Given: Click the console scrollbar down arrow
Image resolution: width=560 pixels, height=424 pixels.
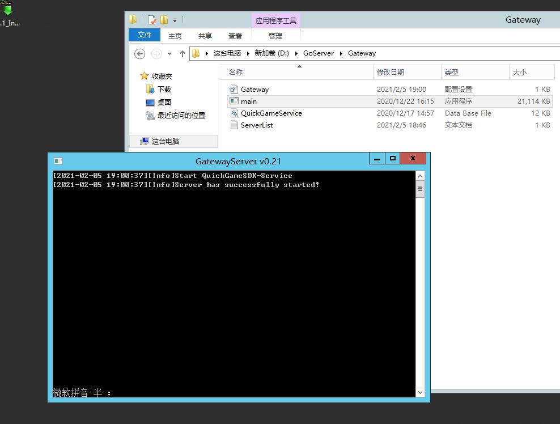Looking at the screenshot, I should pos(420,392).
